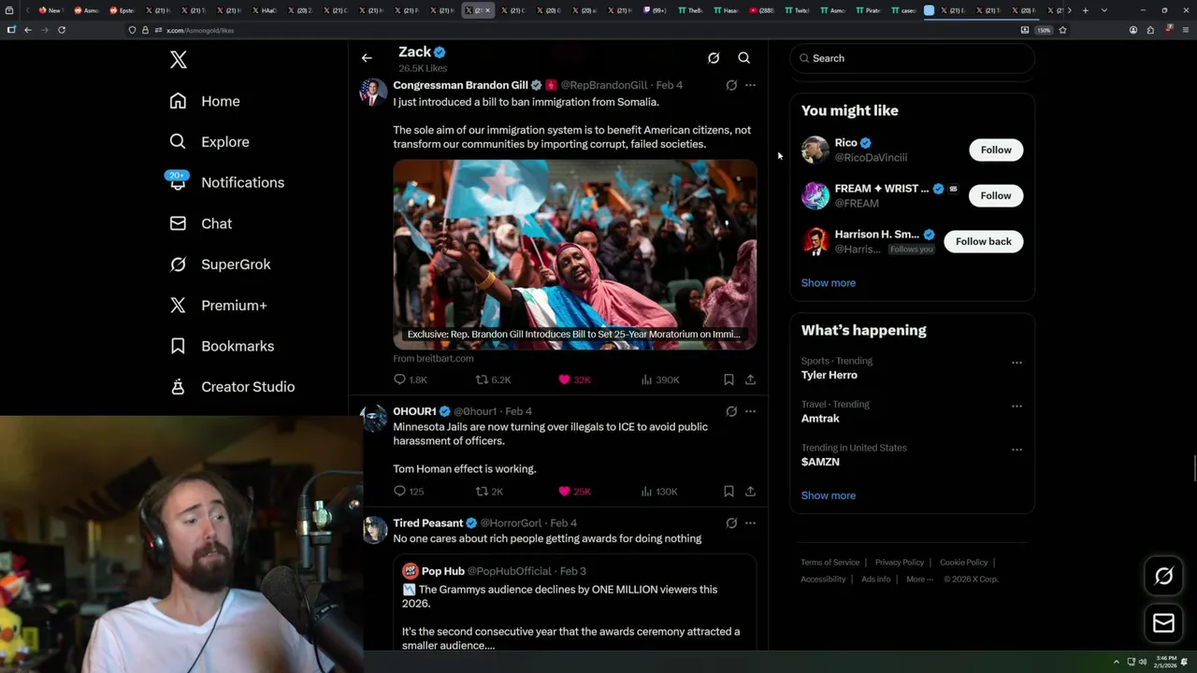1197x673 pixels.
Task: Open more options on Tired Peasant post
Action: point(750,523)
